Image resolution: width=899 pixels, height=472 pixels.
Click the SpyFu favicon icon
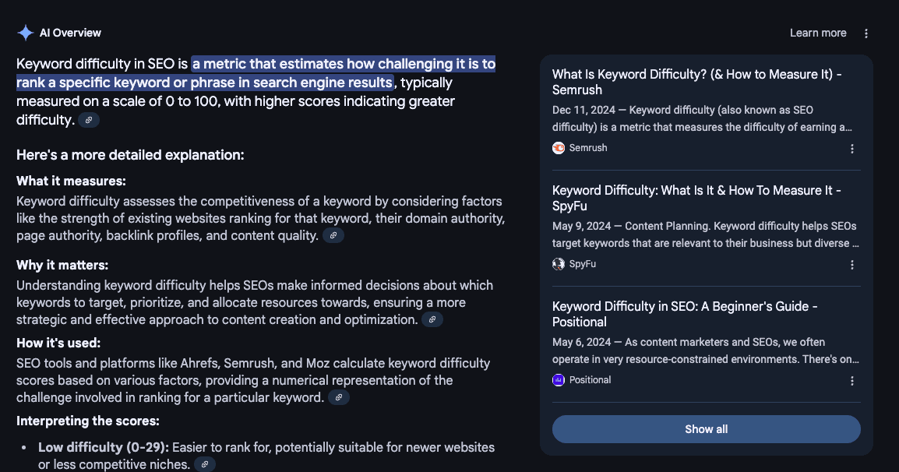click(x=559, y=264)
